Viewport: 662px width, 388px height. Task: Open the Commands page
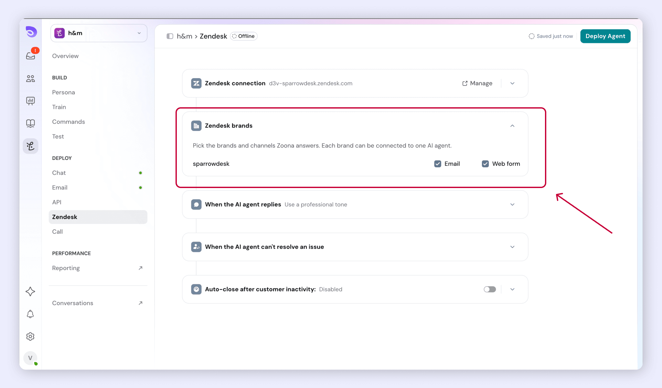tap(69, 122)
